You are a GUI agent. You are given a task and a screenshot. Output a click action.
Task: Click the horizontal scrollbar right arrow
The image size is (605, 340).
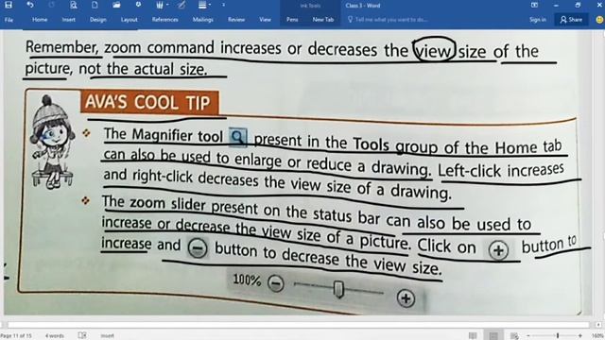[x=598, y=325]
